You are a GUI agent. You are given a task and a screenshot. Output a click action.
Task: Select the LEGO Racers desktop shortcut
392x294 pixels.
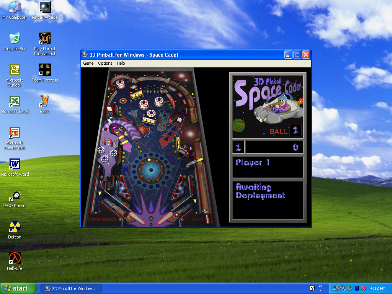click(x=15, y=199)
